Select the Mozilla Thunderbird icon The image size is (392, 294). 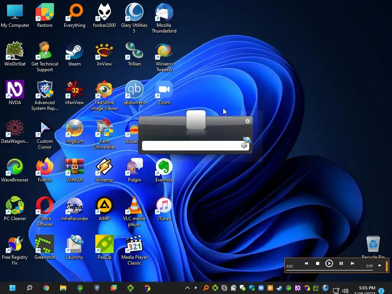(x=164, y=18)
